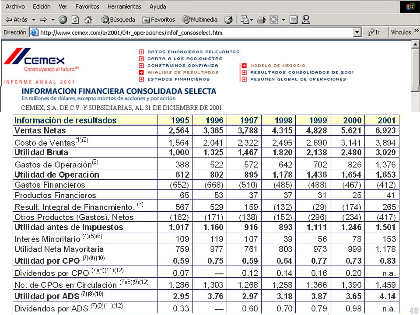Stop page loading with Stop icon

[63, 20]
